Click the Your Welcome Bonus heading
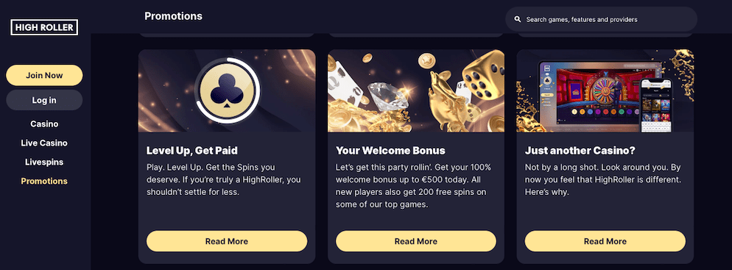The width and height of the screenshot is (732, 270). pos(391,151)
